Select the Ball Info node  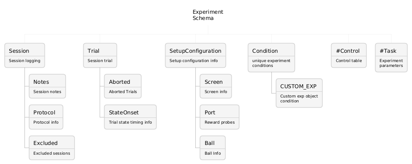point(213,148)
